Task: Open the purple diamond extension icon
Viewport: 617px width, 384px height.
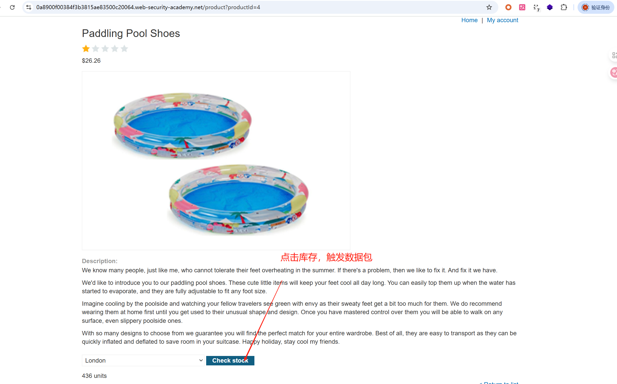Action: point(550,7)
